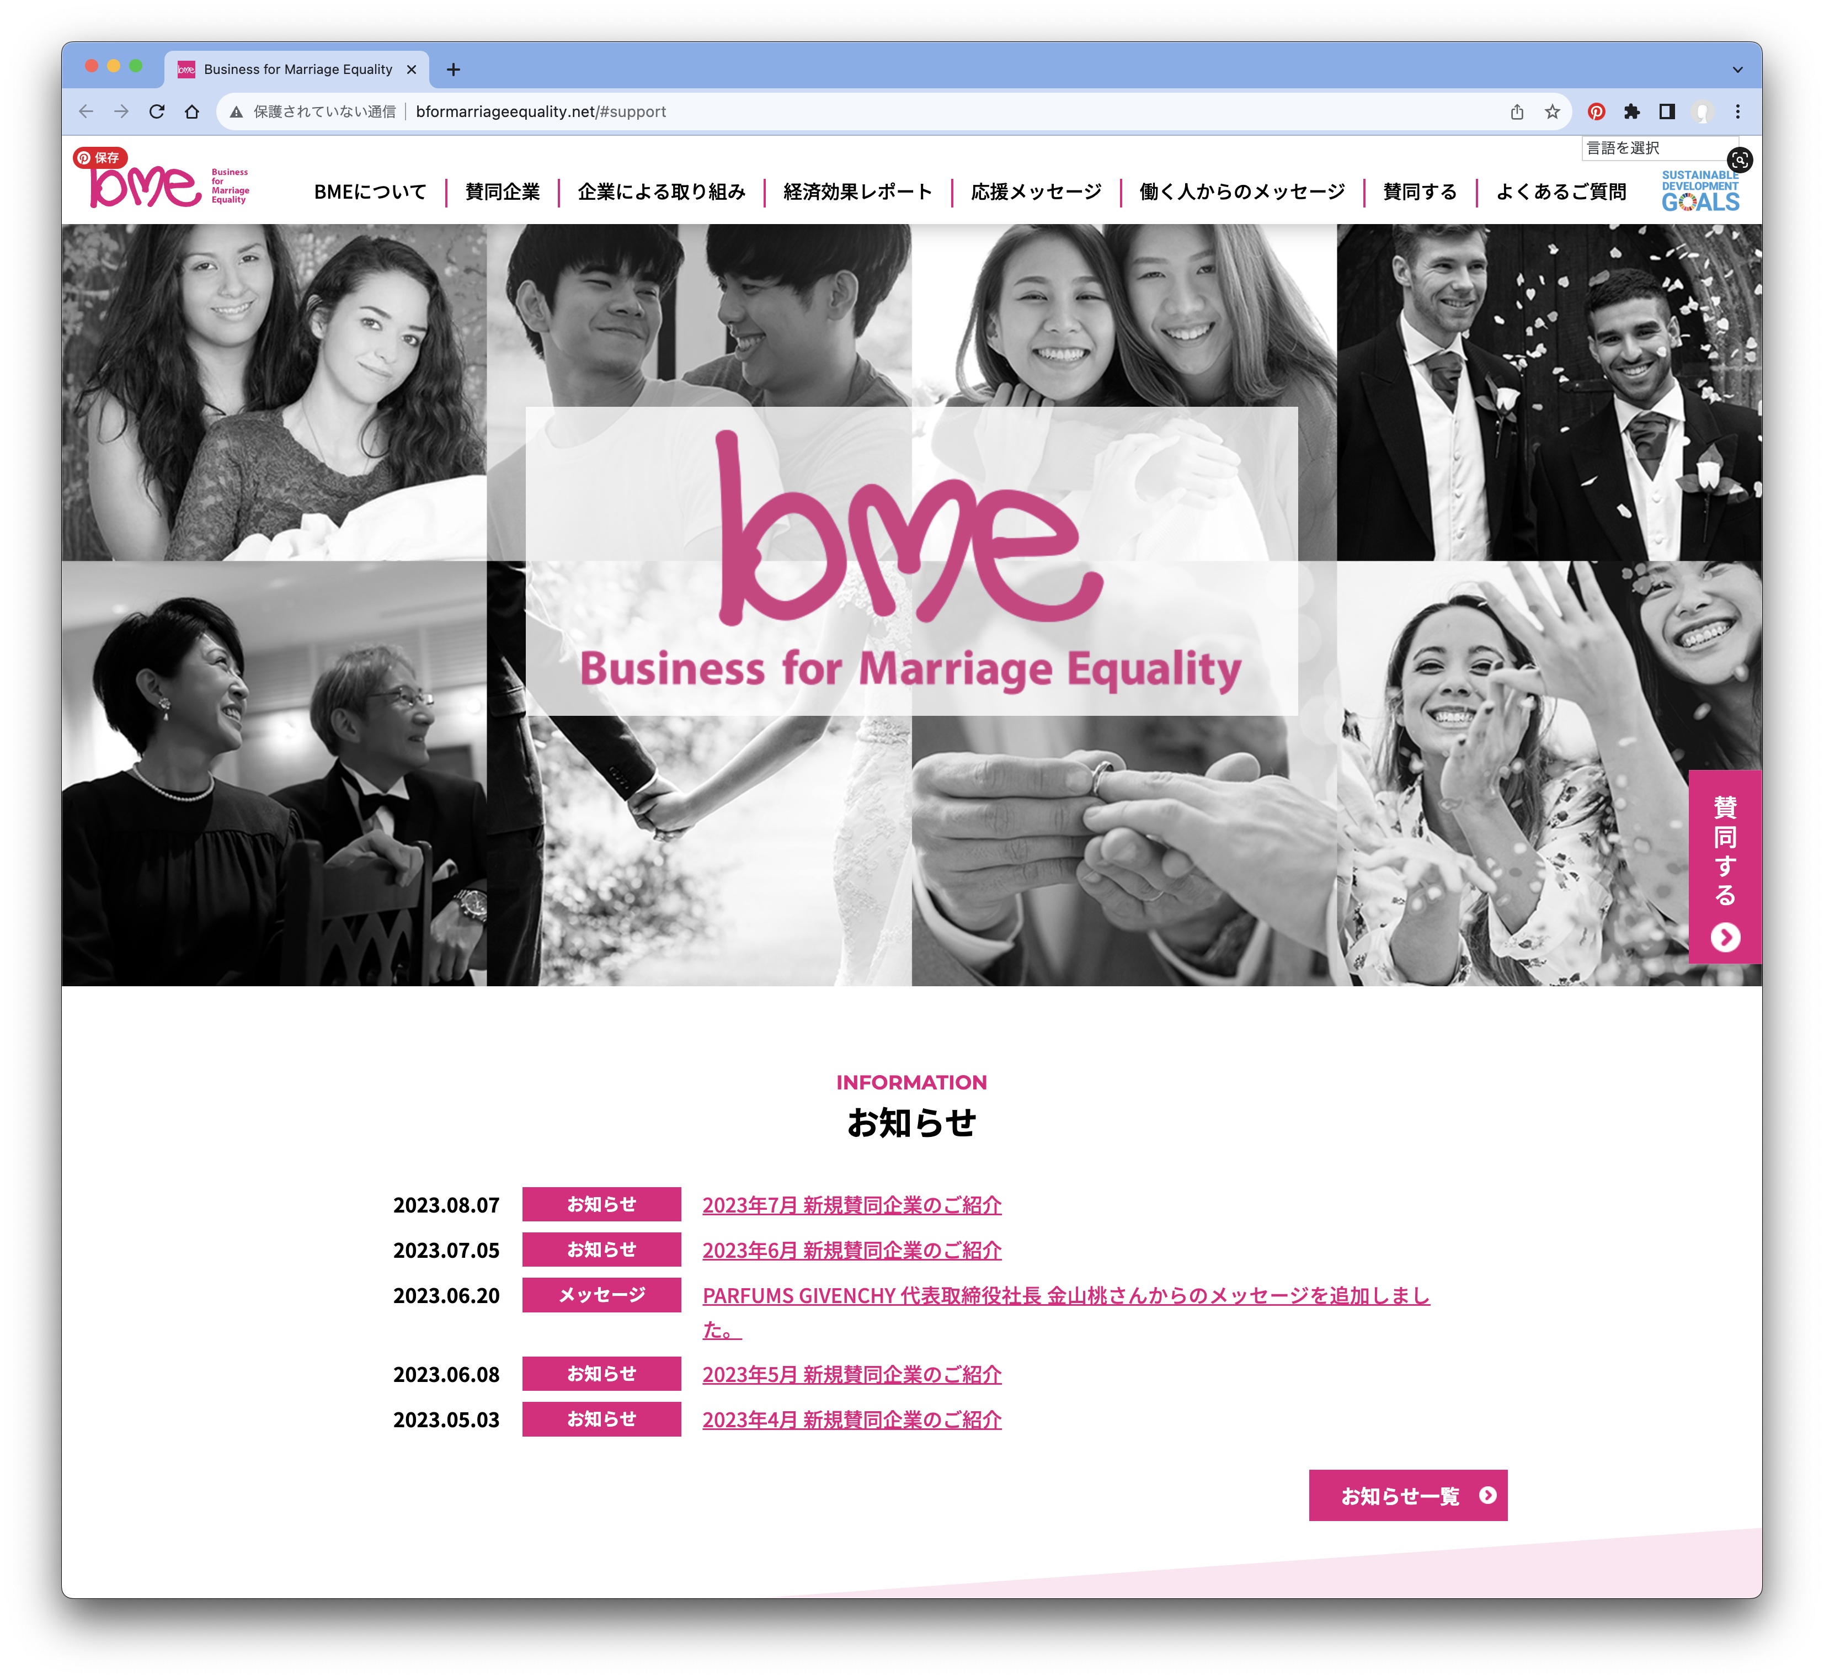
Task: Click the INFORMATION section label
Action: point(911,1082)
